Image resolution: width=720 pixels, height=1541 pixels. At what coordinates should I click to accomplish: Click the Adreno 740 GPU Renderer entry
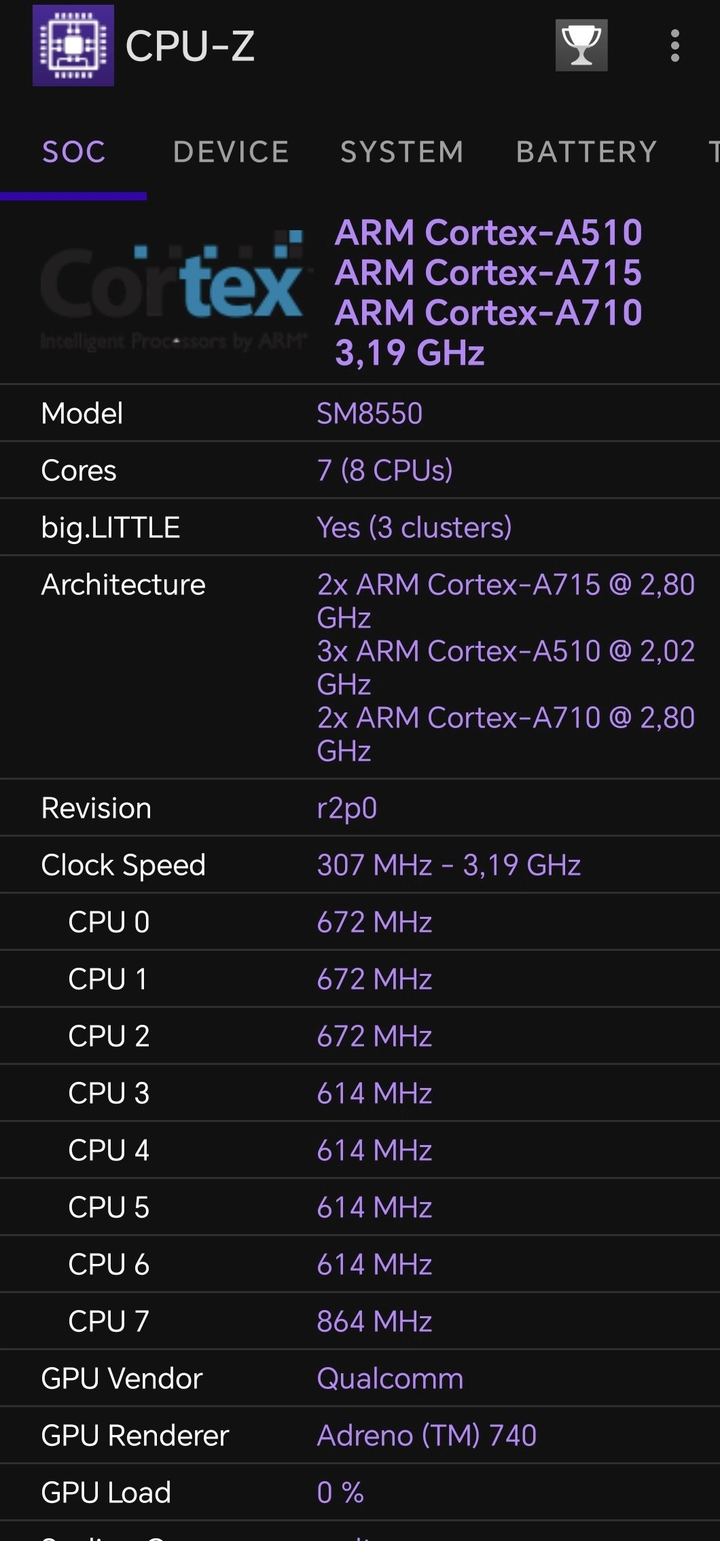click(428, 1435)
